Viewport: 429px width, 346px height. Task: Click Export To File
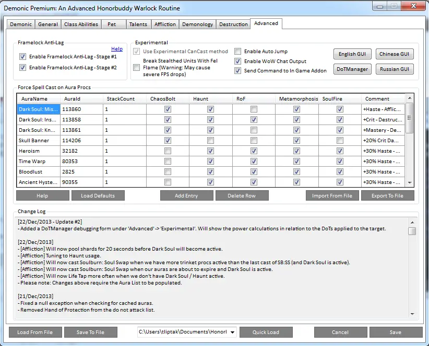coord(387,195)
